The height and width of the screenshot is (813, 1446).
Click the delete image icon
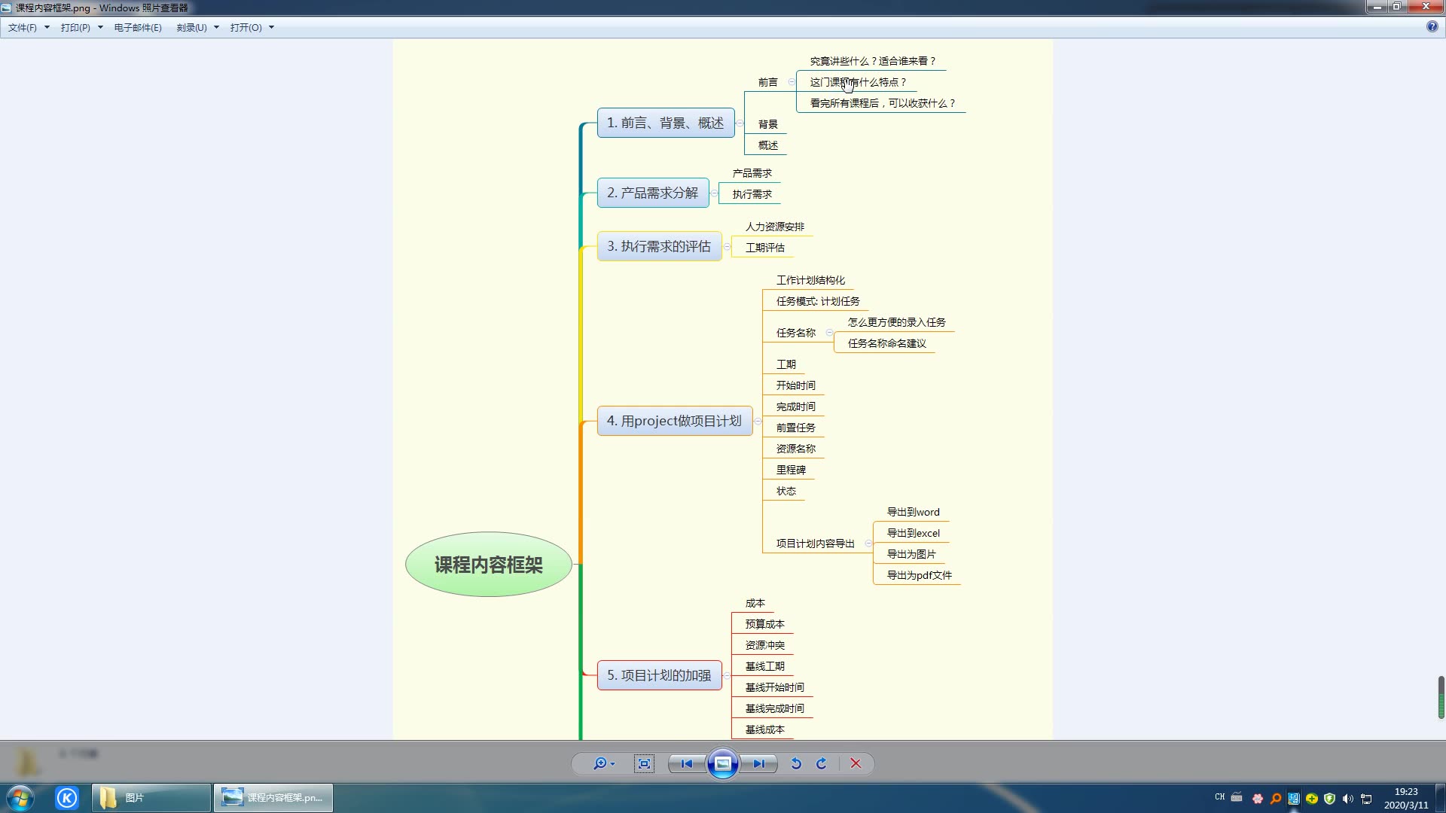pos(855,763)
